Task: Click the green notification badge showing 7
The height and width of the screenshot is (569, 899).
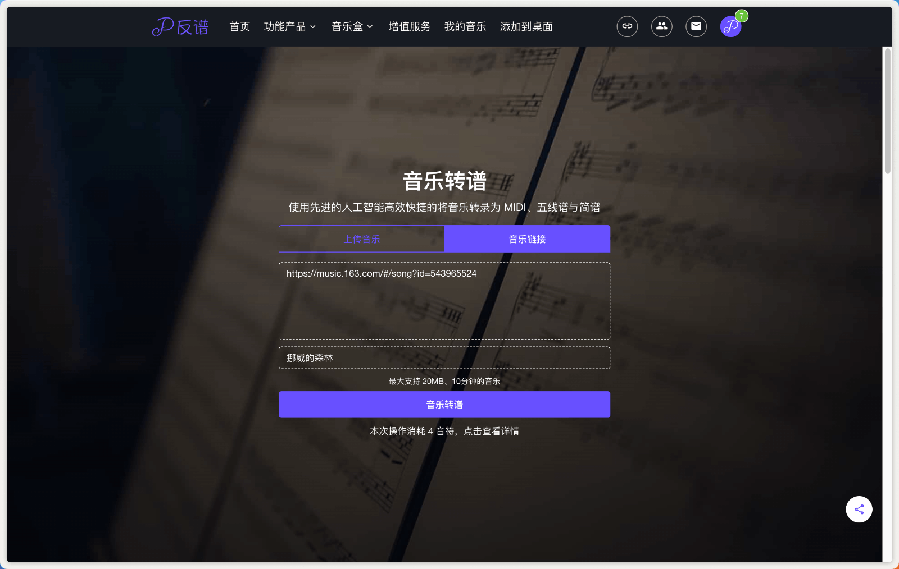Action: pyautogui.click(x=742, y=16)
